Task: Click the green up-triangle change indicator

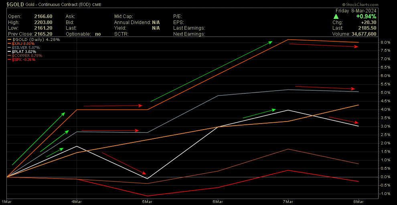Action: (336, 16)
